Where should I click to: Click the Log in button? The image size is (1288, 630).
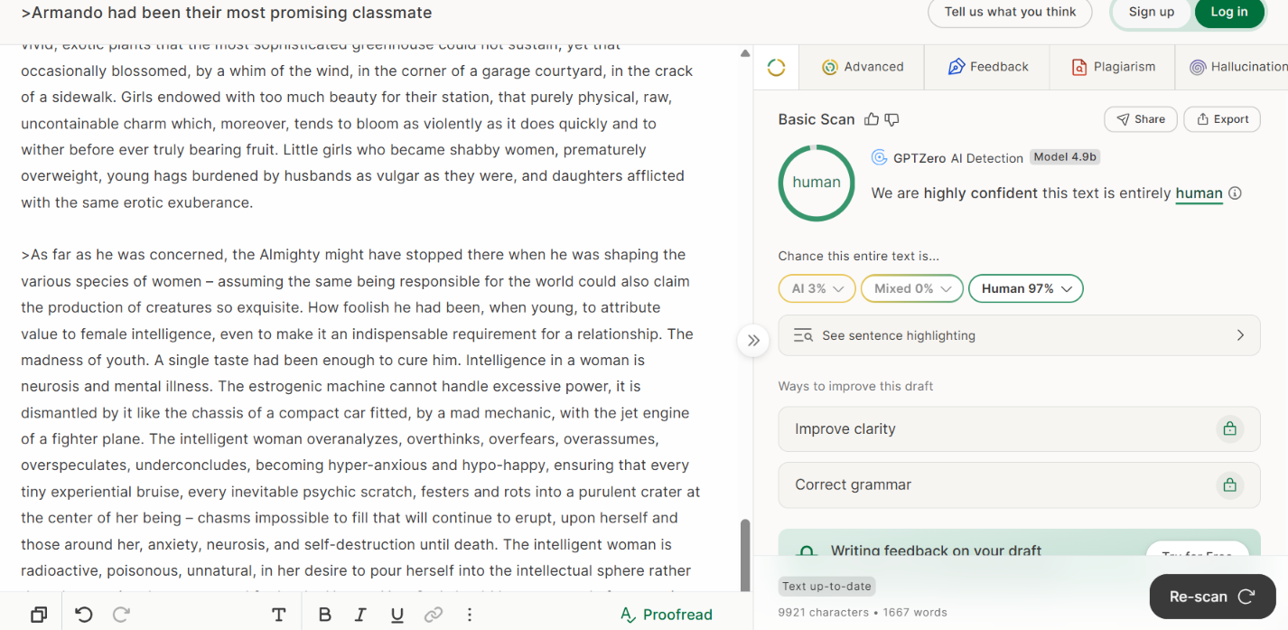1229,12
